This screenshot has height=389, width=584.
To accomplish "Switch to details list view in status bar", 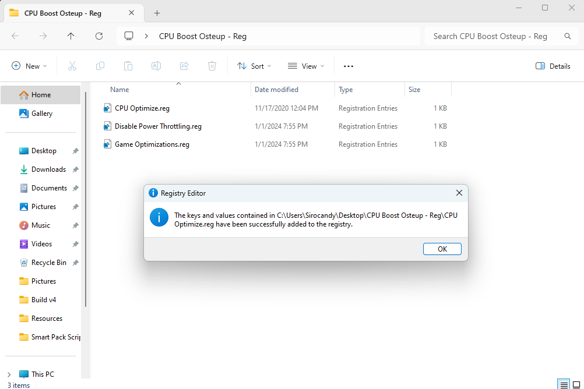I will (563, 384).
